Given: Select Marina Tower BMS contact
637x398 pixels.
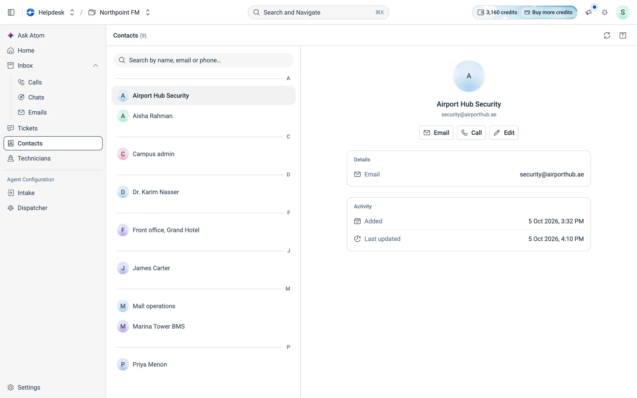Looking at the screenshot, I should coord(203,326).
